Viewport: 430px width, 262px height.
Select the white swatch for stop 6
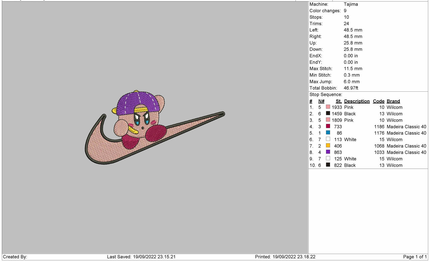point(328,139)
